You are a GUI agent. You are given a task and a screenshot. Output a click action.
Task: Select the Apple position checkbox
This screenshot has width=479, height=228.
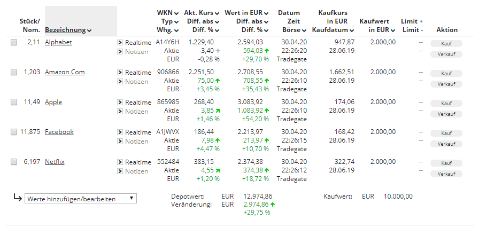coord(14,103)
